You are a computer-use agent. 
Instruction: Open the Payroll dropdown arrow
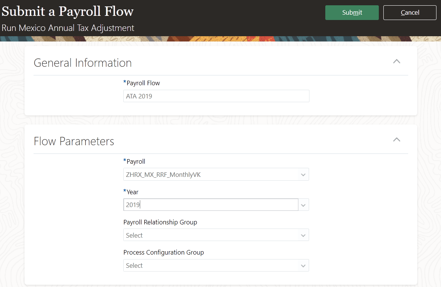click(303, 175)
